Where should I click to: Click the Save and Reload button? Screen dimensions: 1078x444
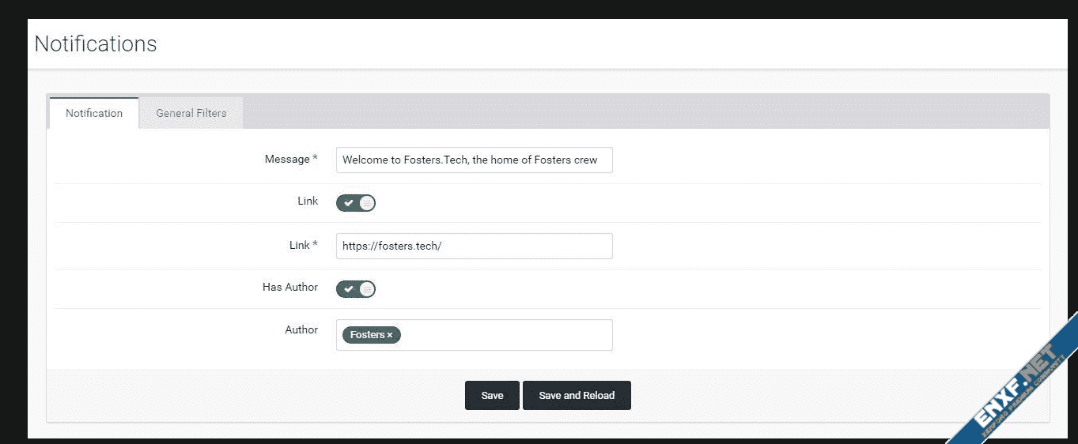(x=577, y=395)
